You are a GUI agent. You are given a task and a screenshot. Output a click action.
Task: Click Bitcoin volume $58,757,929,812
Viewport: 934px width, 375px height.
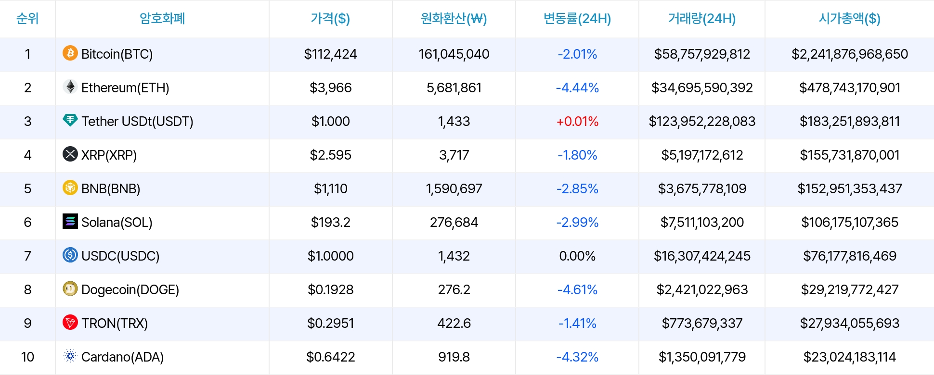[702, 54]
